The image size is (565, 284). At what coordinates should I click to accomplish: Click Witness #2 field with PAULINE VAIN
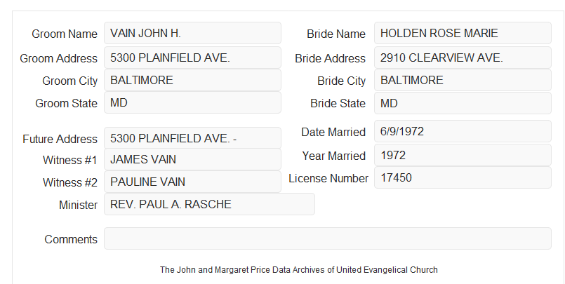click(x=192, y=182)
